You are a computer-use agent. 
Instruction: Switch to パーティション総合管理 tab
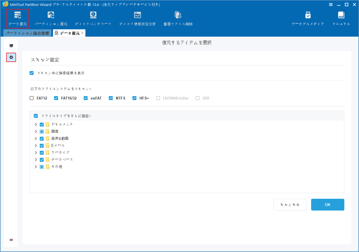(x=27, y=33)
